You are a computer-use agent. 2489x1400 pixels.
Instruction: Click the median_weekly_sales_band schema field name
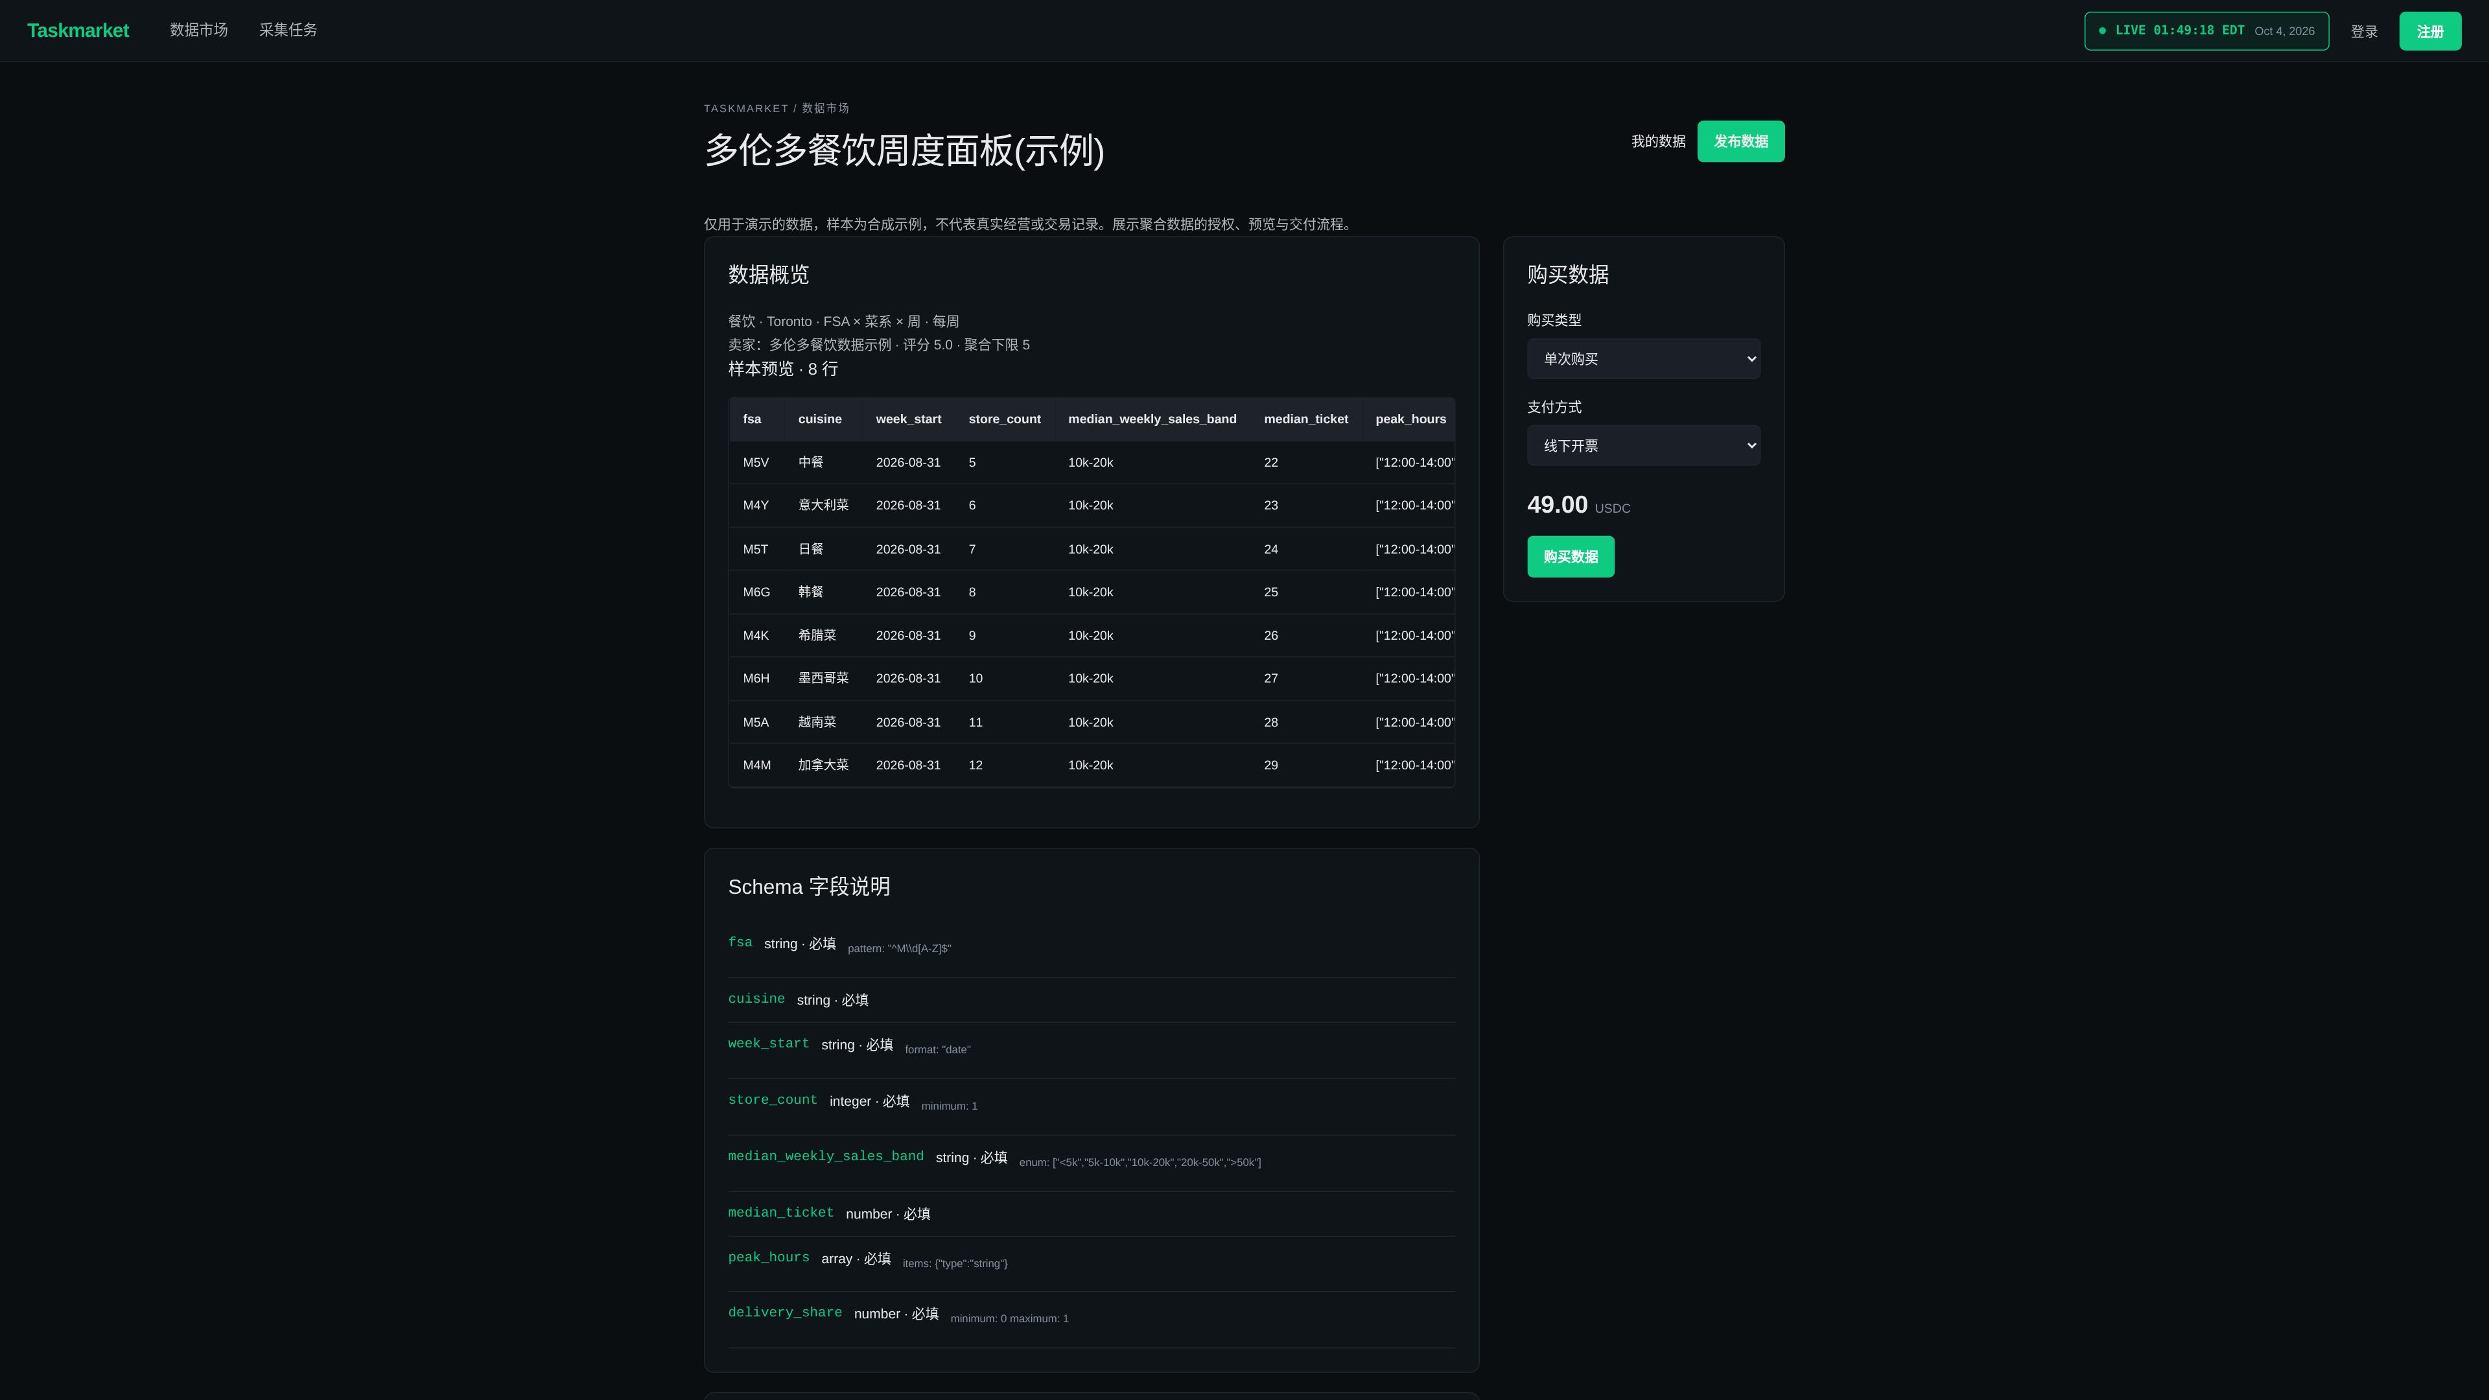825,1156
